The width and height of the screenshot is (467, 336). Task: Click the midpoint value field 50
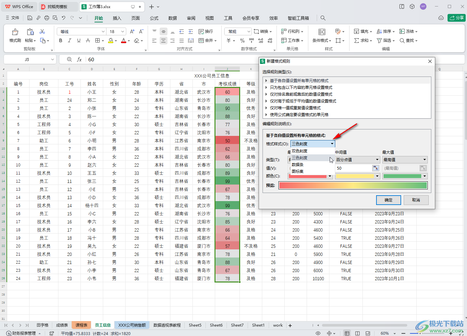[353, 168]
